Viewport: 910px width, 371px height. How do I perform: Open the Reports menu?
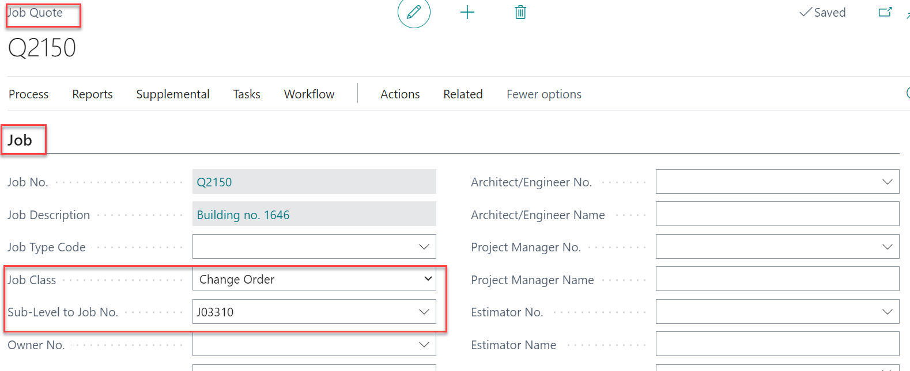pyautogui.click(x=92, y=94)
